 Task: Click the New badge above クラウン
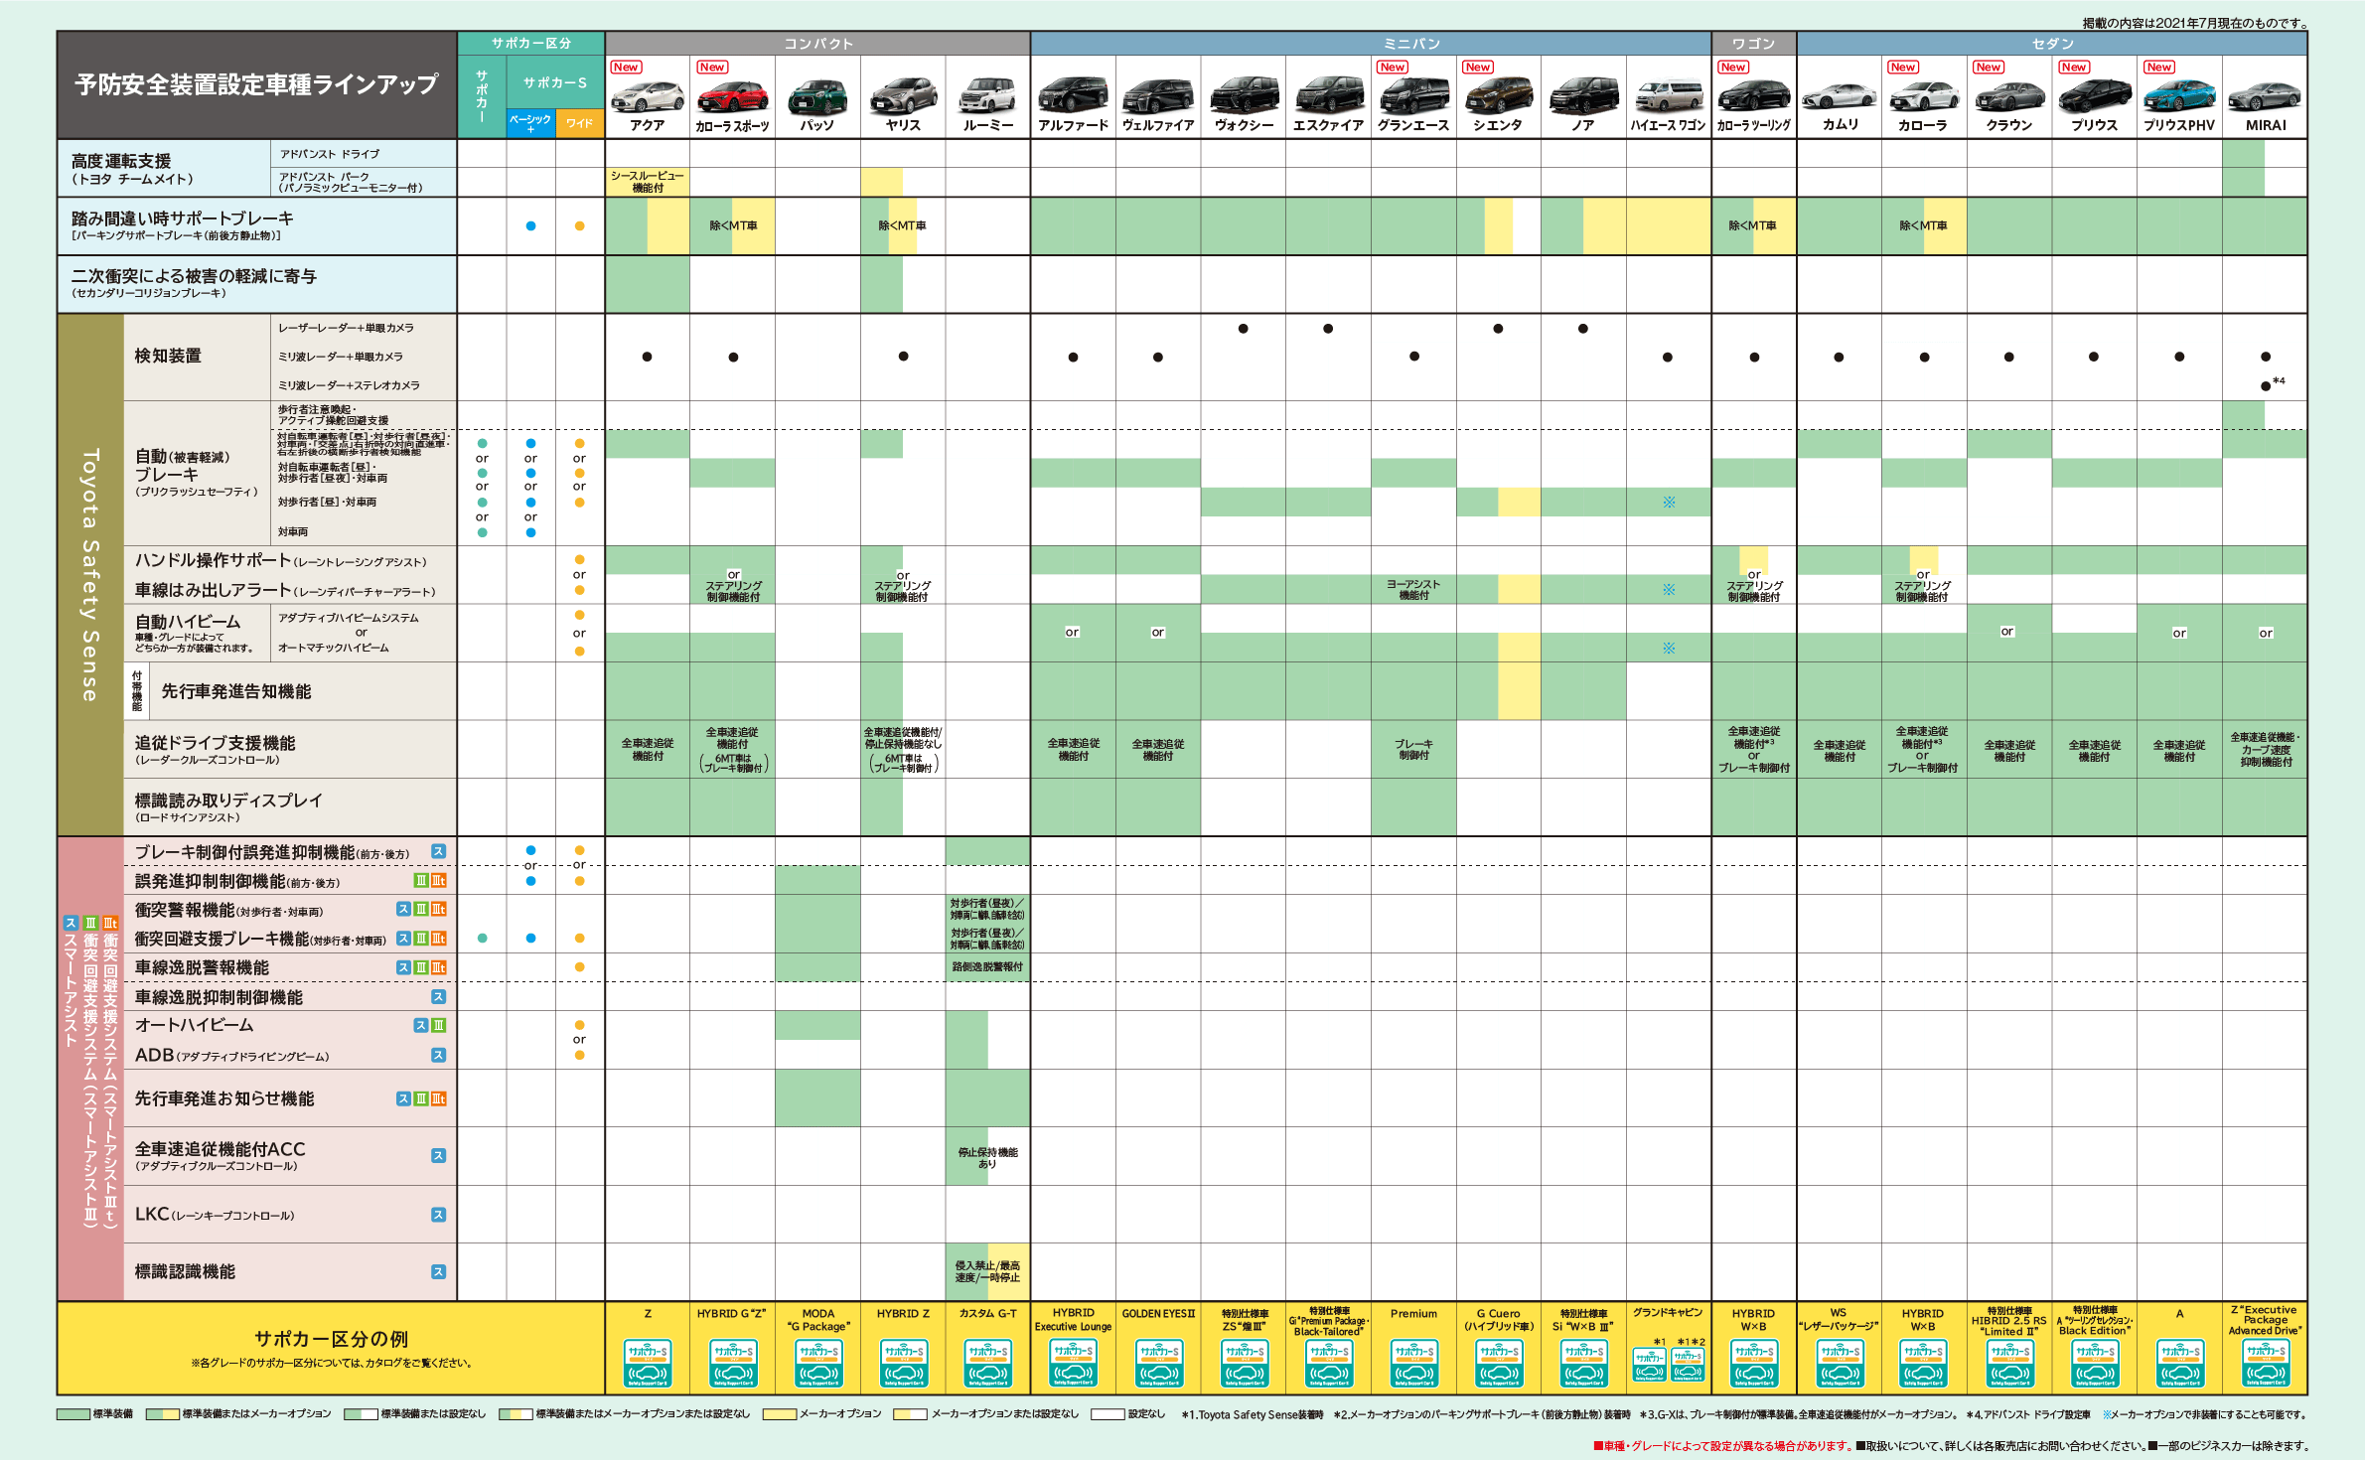[x=1989, y=68]
